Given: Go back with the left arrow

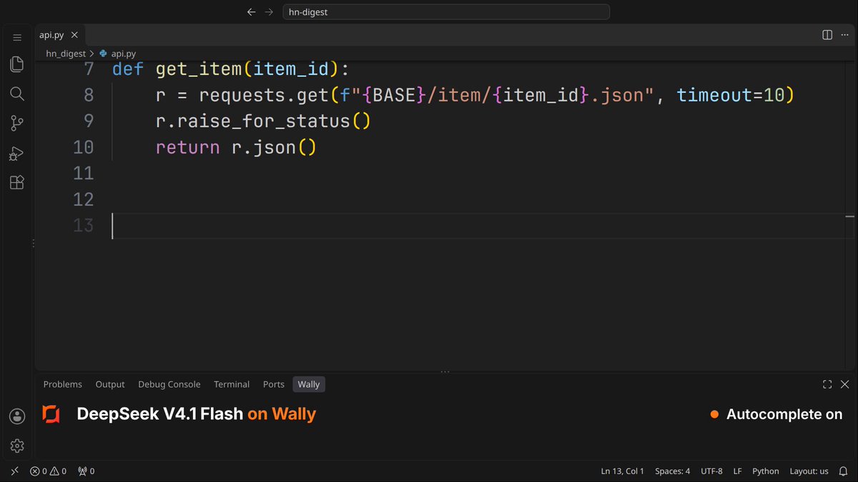Looking at the screenshot, I should 251,12.
